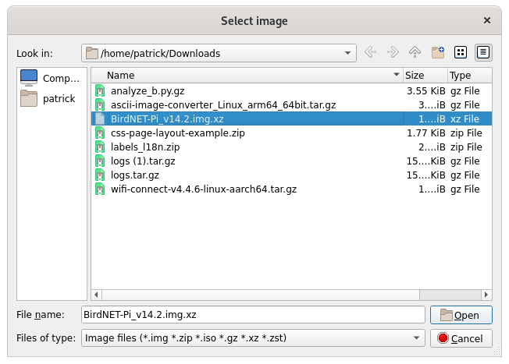
Task: Focus the File name input field
Action: [x=253, y=314]
